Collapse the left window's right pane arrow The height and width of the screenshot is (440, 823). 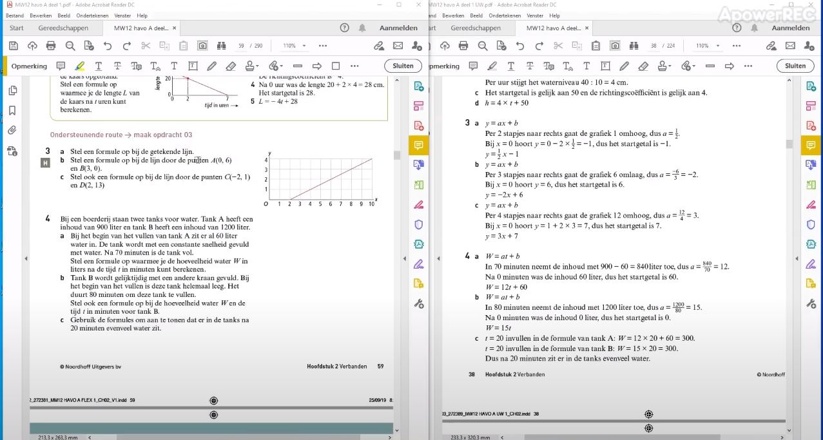coord(404,259)
